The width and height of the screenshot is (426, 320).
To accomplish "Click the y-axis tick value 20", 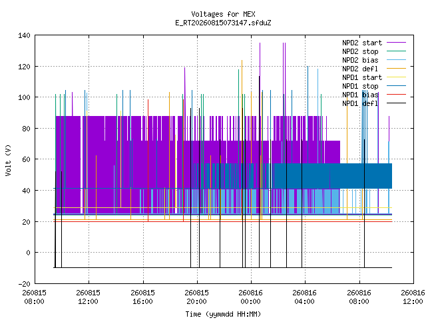I will tap(26, 222).
